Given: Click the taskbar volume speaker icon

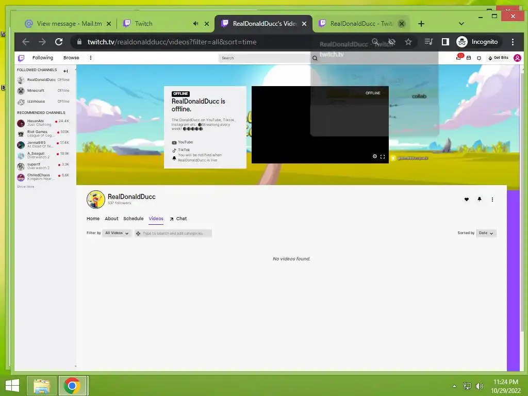Looking at the screenshot, I should pos(480,386).
